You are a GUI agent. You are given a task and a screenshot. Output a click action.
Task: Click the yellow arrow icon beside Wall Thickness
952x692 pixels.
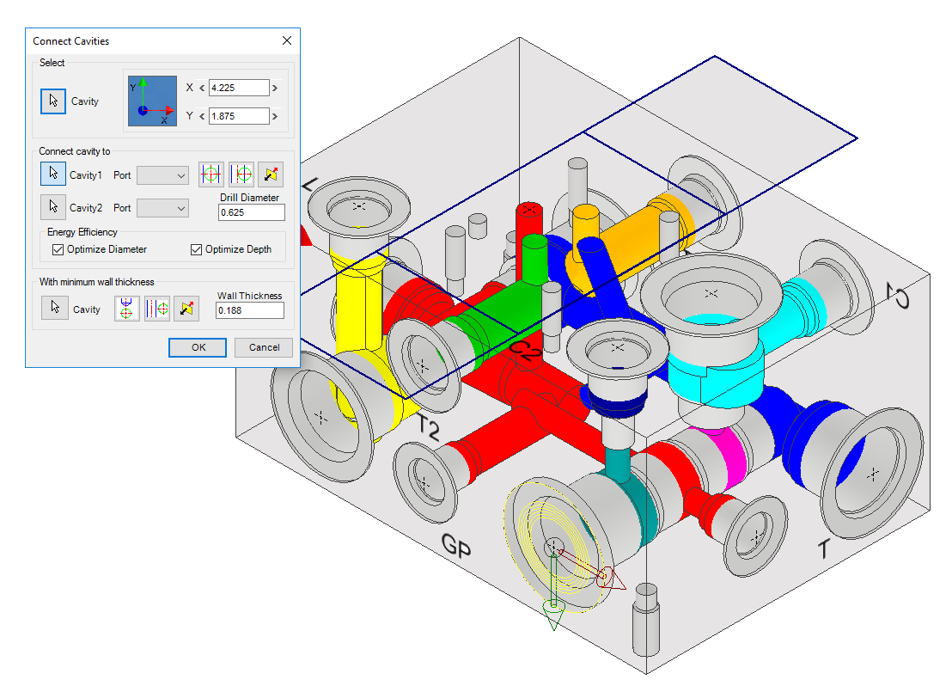(x=186, y=308)
